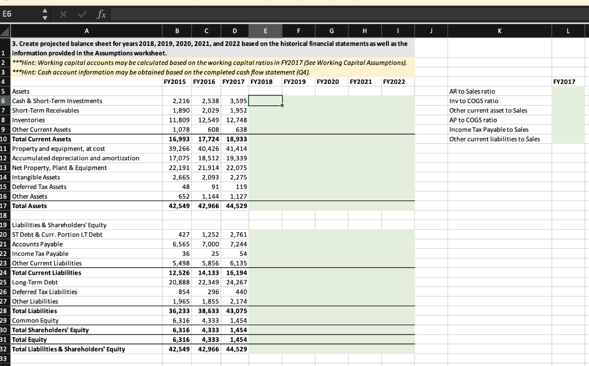Click 'Long-Term Debt' row label
The width and height of the screenshot is (589, 366).
[35, 282]
